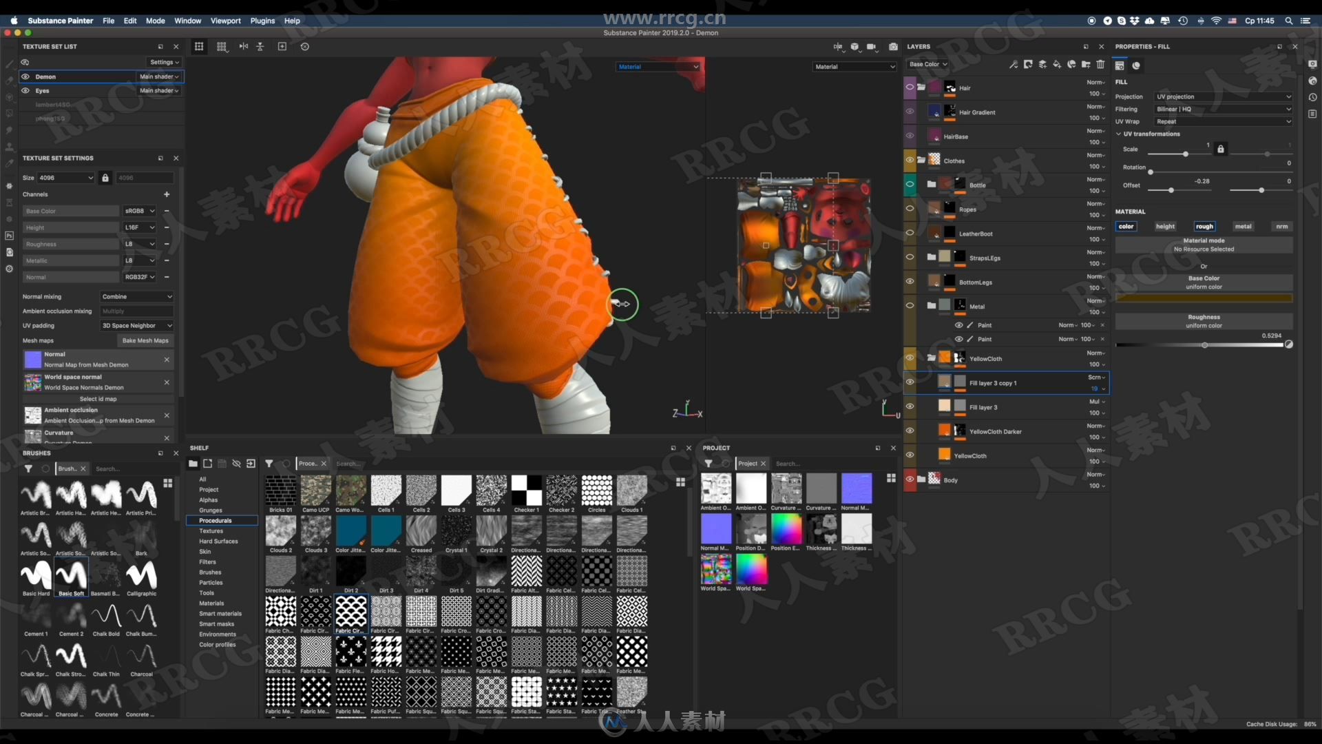Open the Plugins menu
The width and height of the screenshot is (1322, 744).
pyautogui.click(x=262, y=21)
